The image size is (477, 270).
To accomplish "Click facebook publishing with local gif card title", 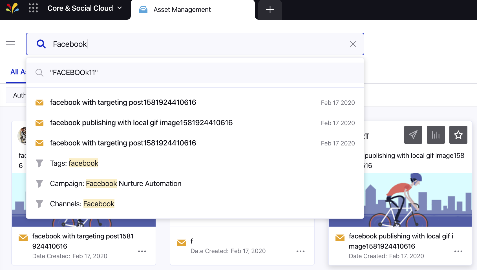I will click(401, 241).
